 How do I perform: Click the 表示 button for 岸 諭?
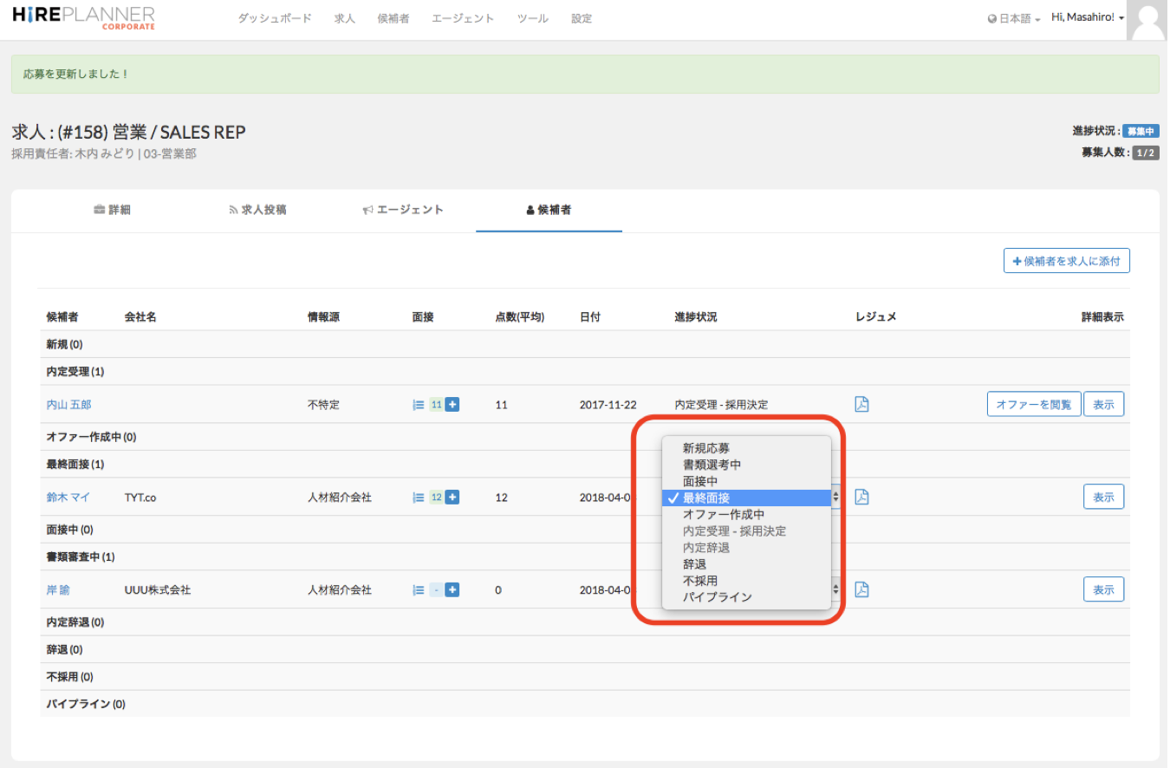pos(1103,589)
